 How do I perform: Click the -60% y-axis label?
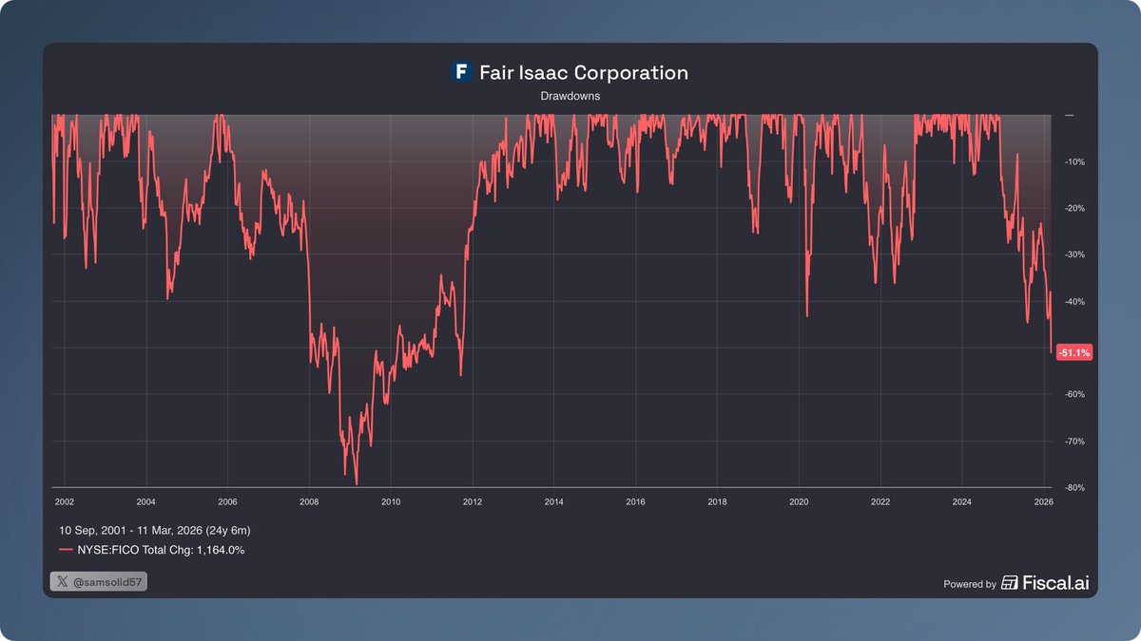point(1075,394)
